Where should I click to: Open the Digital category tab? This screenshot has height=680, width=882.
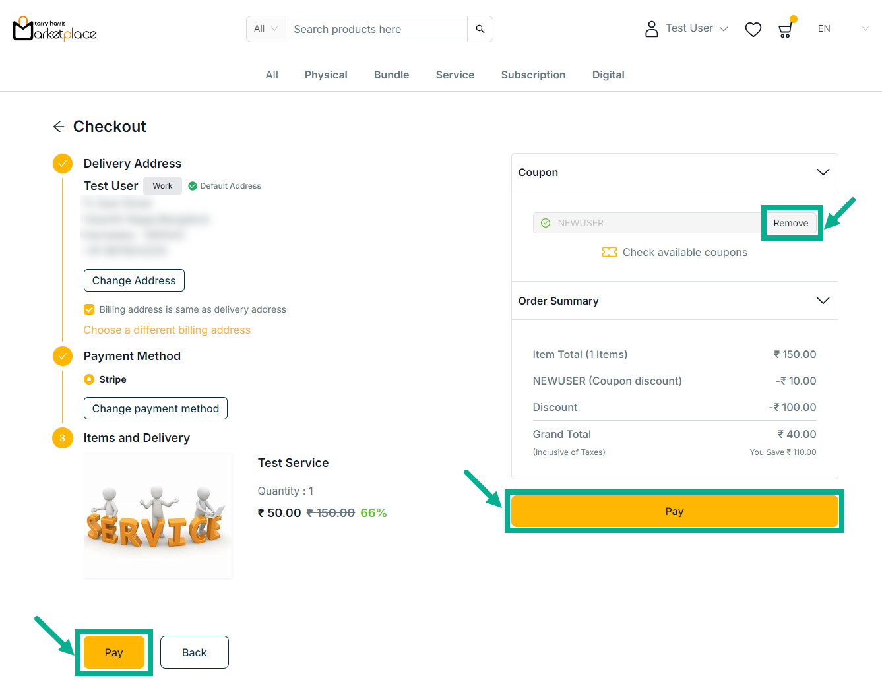(608, 75)
